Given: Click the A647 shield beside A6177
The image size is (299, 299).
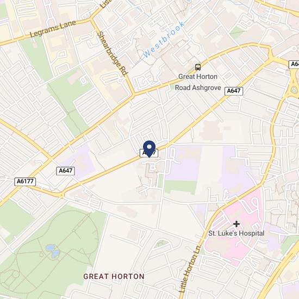Looking at the screenshot, I should click(x=65, y=171).
